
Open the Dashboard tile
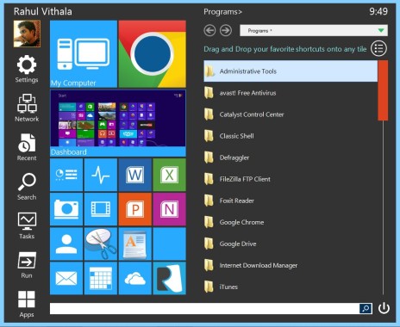118,123
